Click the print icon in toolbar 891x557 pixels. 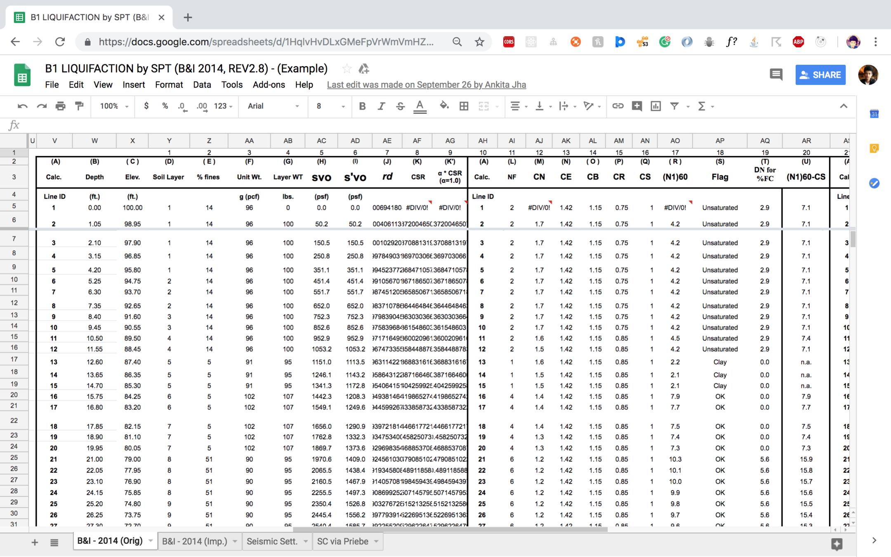tap(61, 106)
